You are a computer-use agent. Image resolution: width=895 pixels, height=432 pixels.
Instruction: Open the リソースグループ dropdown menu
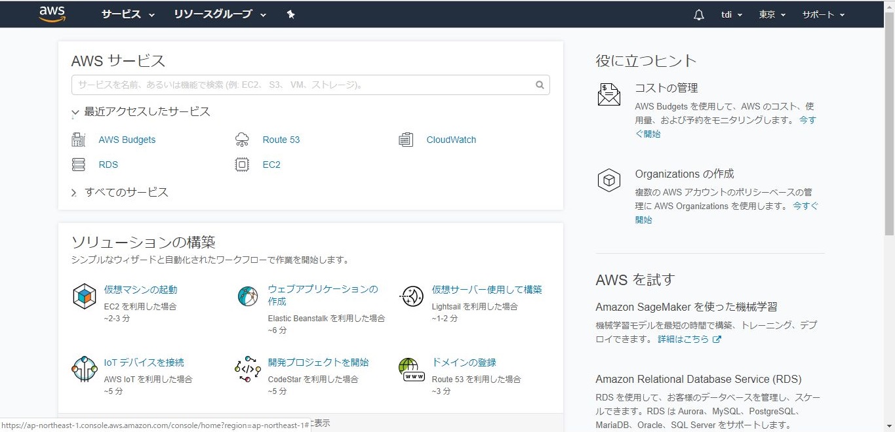[x=220, y=14]
